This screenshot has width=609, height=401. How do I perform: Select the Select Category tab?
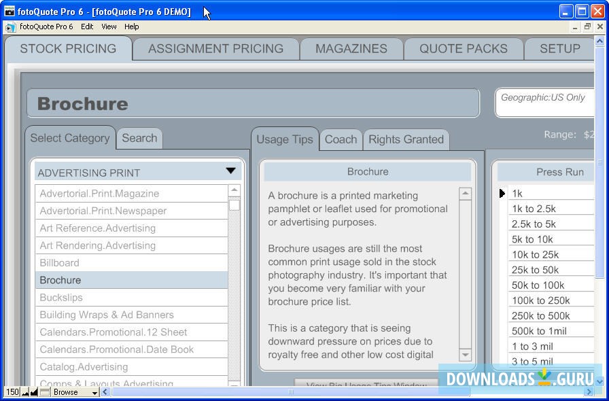(70, 138)
